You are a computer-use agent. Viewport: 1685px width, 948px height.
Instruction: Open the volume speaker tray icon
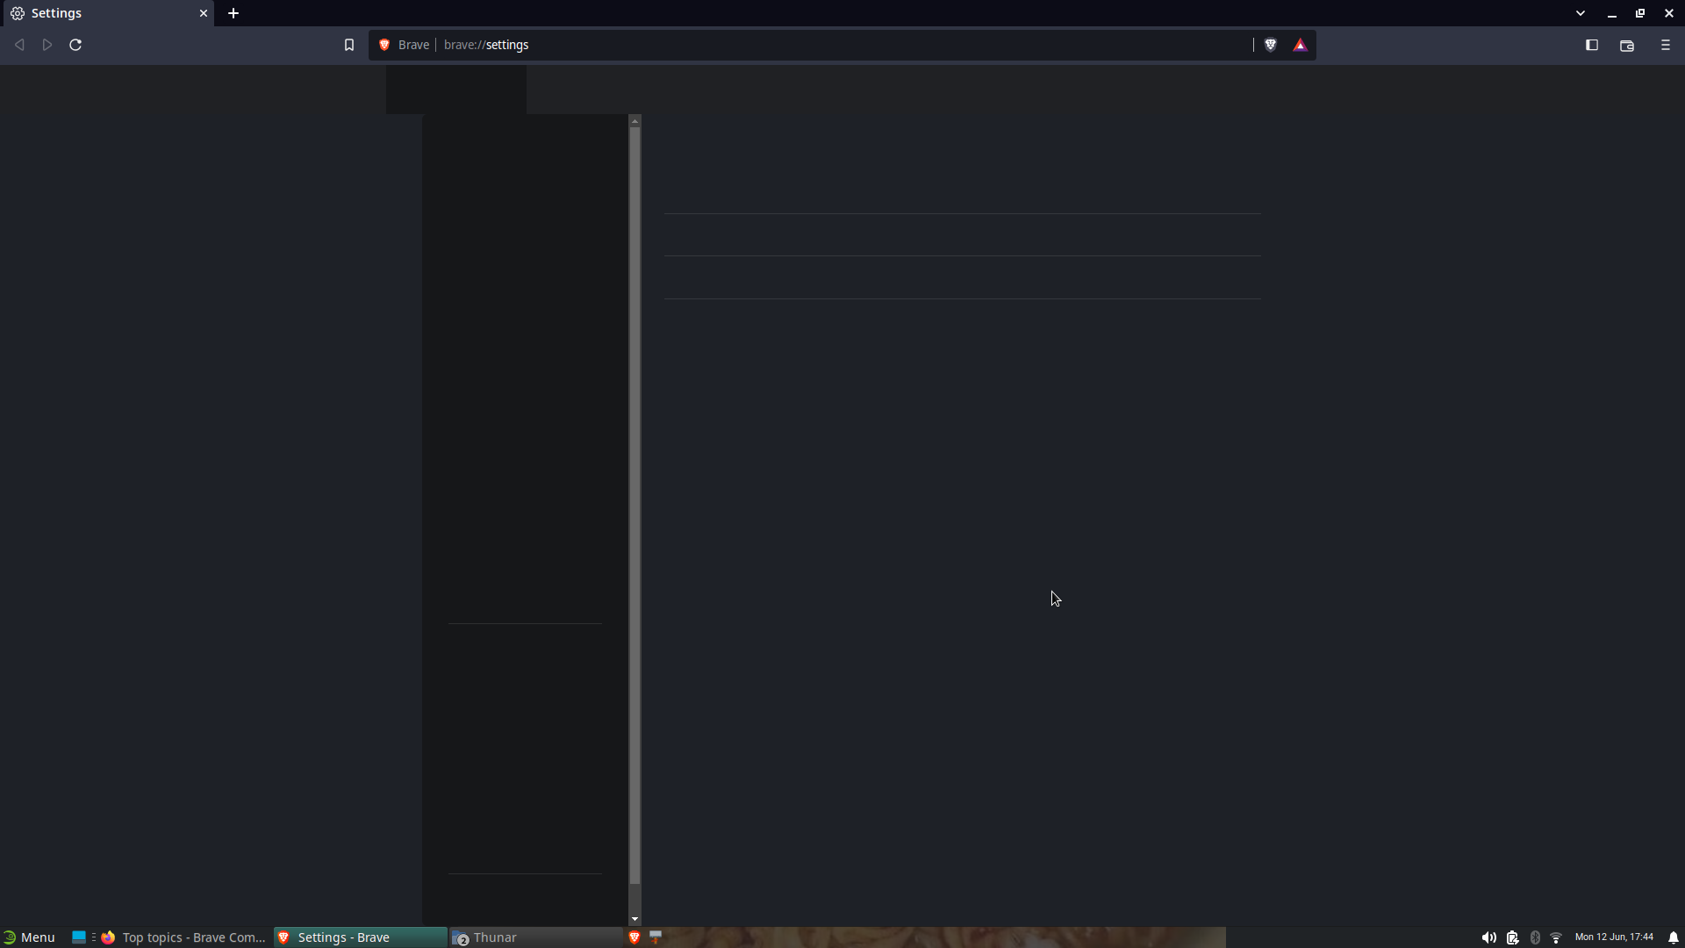coord(1488,937)
